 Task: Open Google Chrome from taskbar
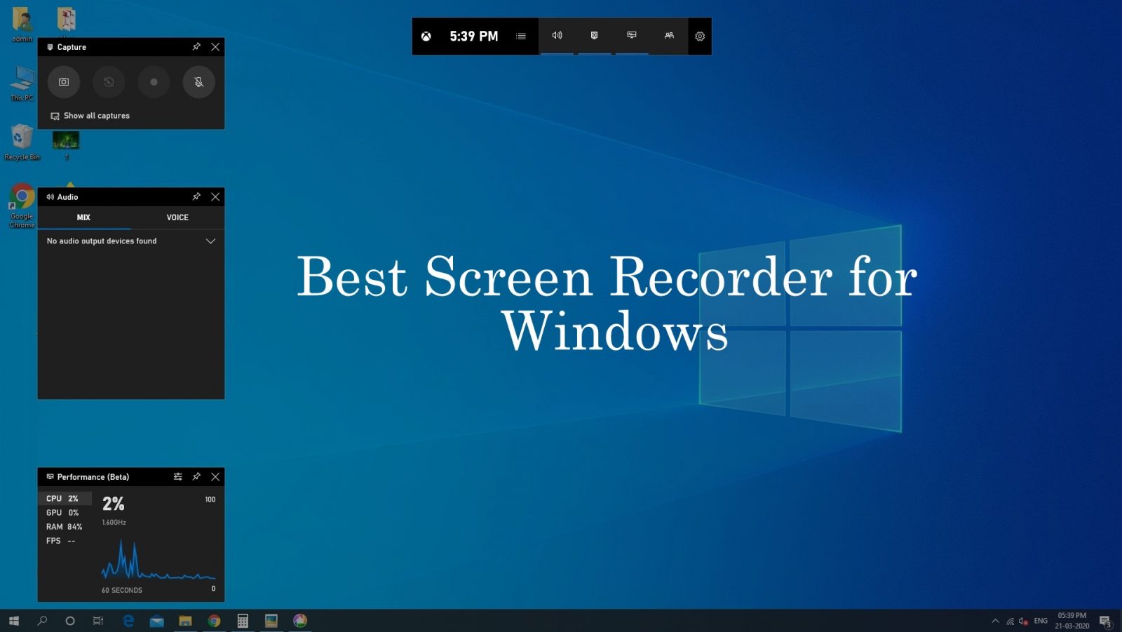pos(214,621)
